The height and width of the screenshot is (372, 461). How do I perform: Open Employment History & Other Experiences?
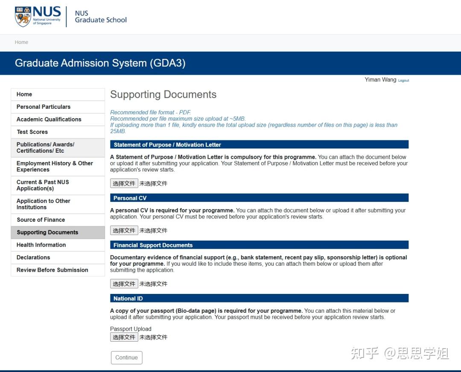point(54,166)
